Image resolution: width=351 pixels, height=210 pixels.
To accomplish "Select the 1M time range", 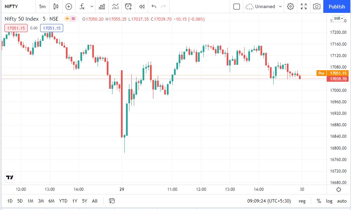I will pos(30,201).
